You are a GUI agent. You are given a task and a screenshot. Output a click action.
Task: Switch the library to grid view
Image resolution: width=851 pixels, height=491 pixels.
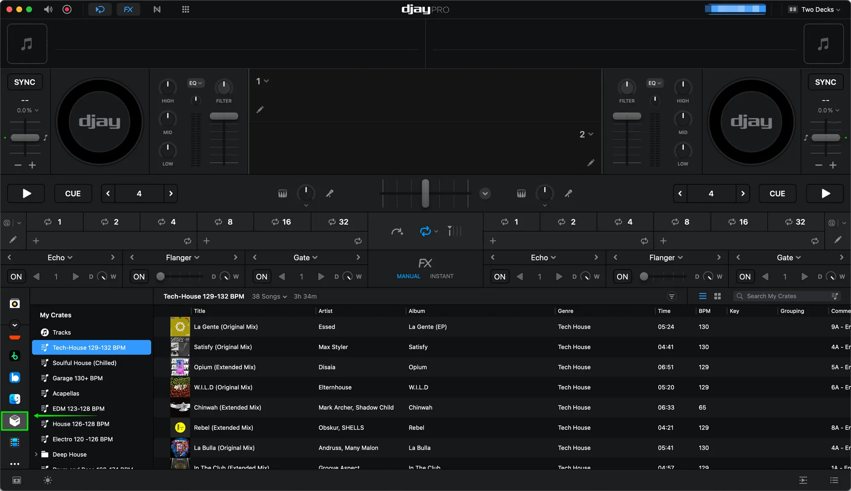tap(717, 296)
